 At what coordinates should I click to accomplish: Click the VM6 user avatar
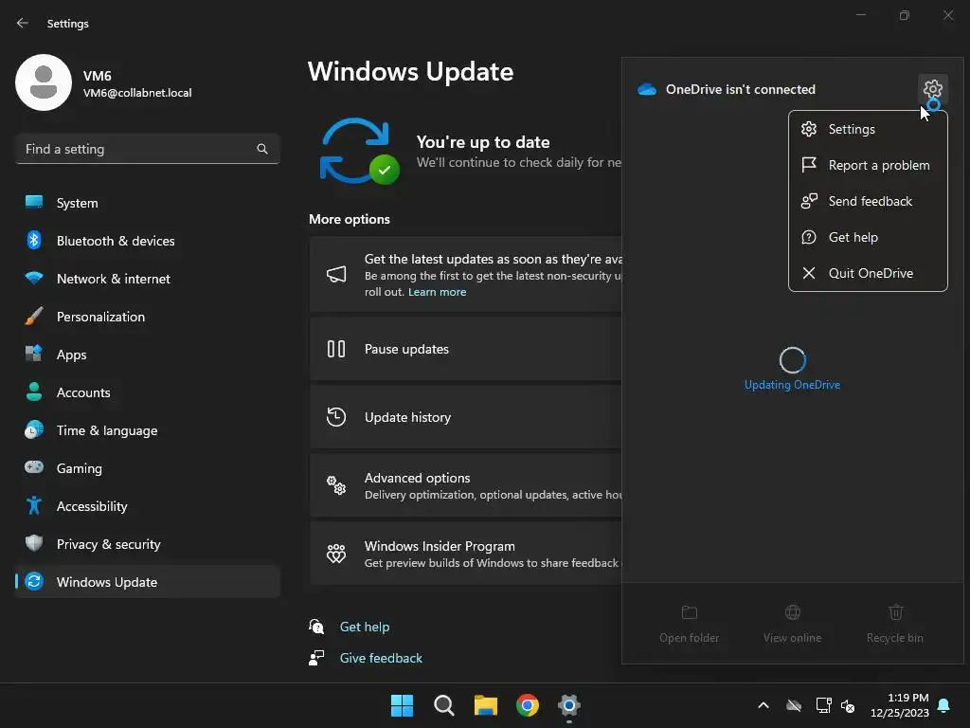tap(44, 82)
